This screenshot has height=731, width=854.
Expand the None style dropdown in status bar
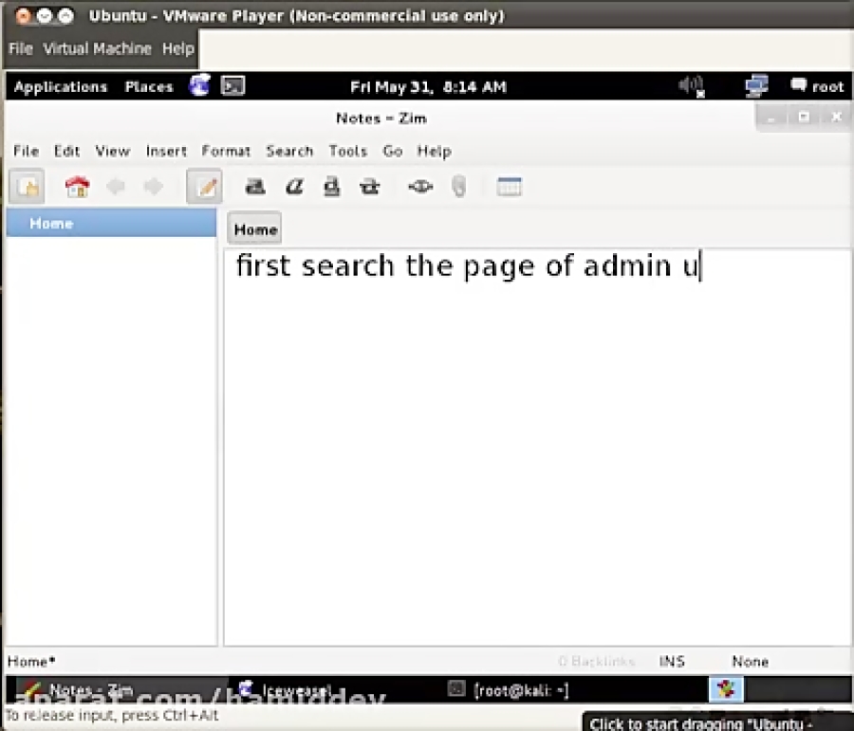tap(750, 661)
